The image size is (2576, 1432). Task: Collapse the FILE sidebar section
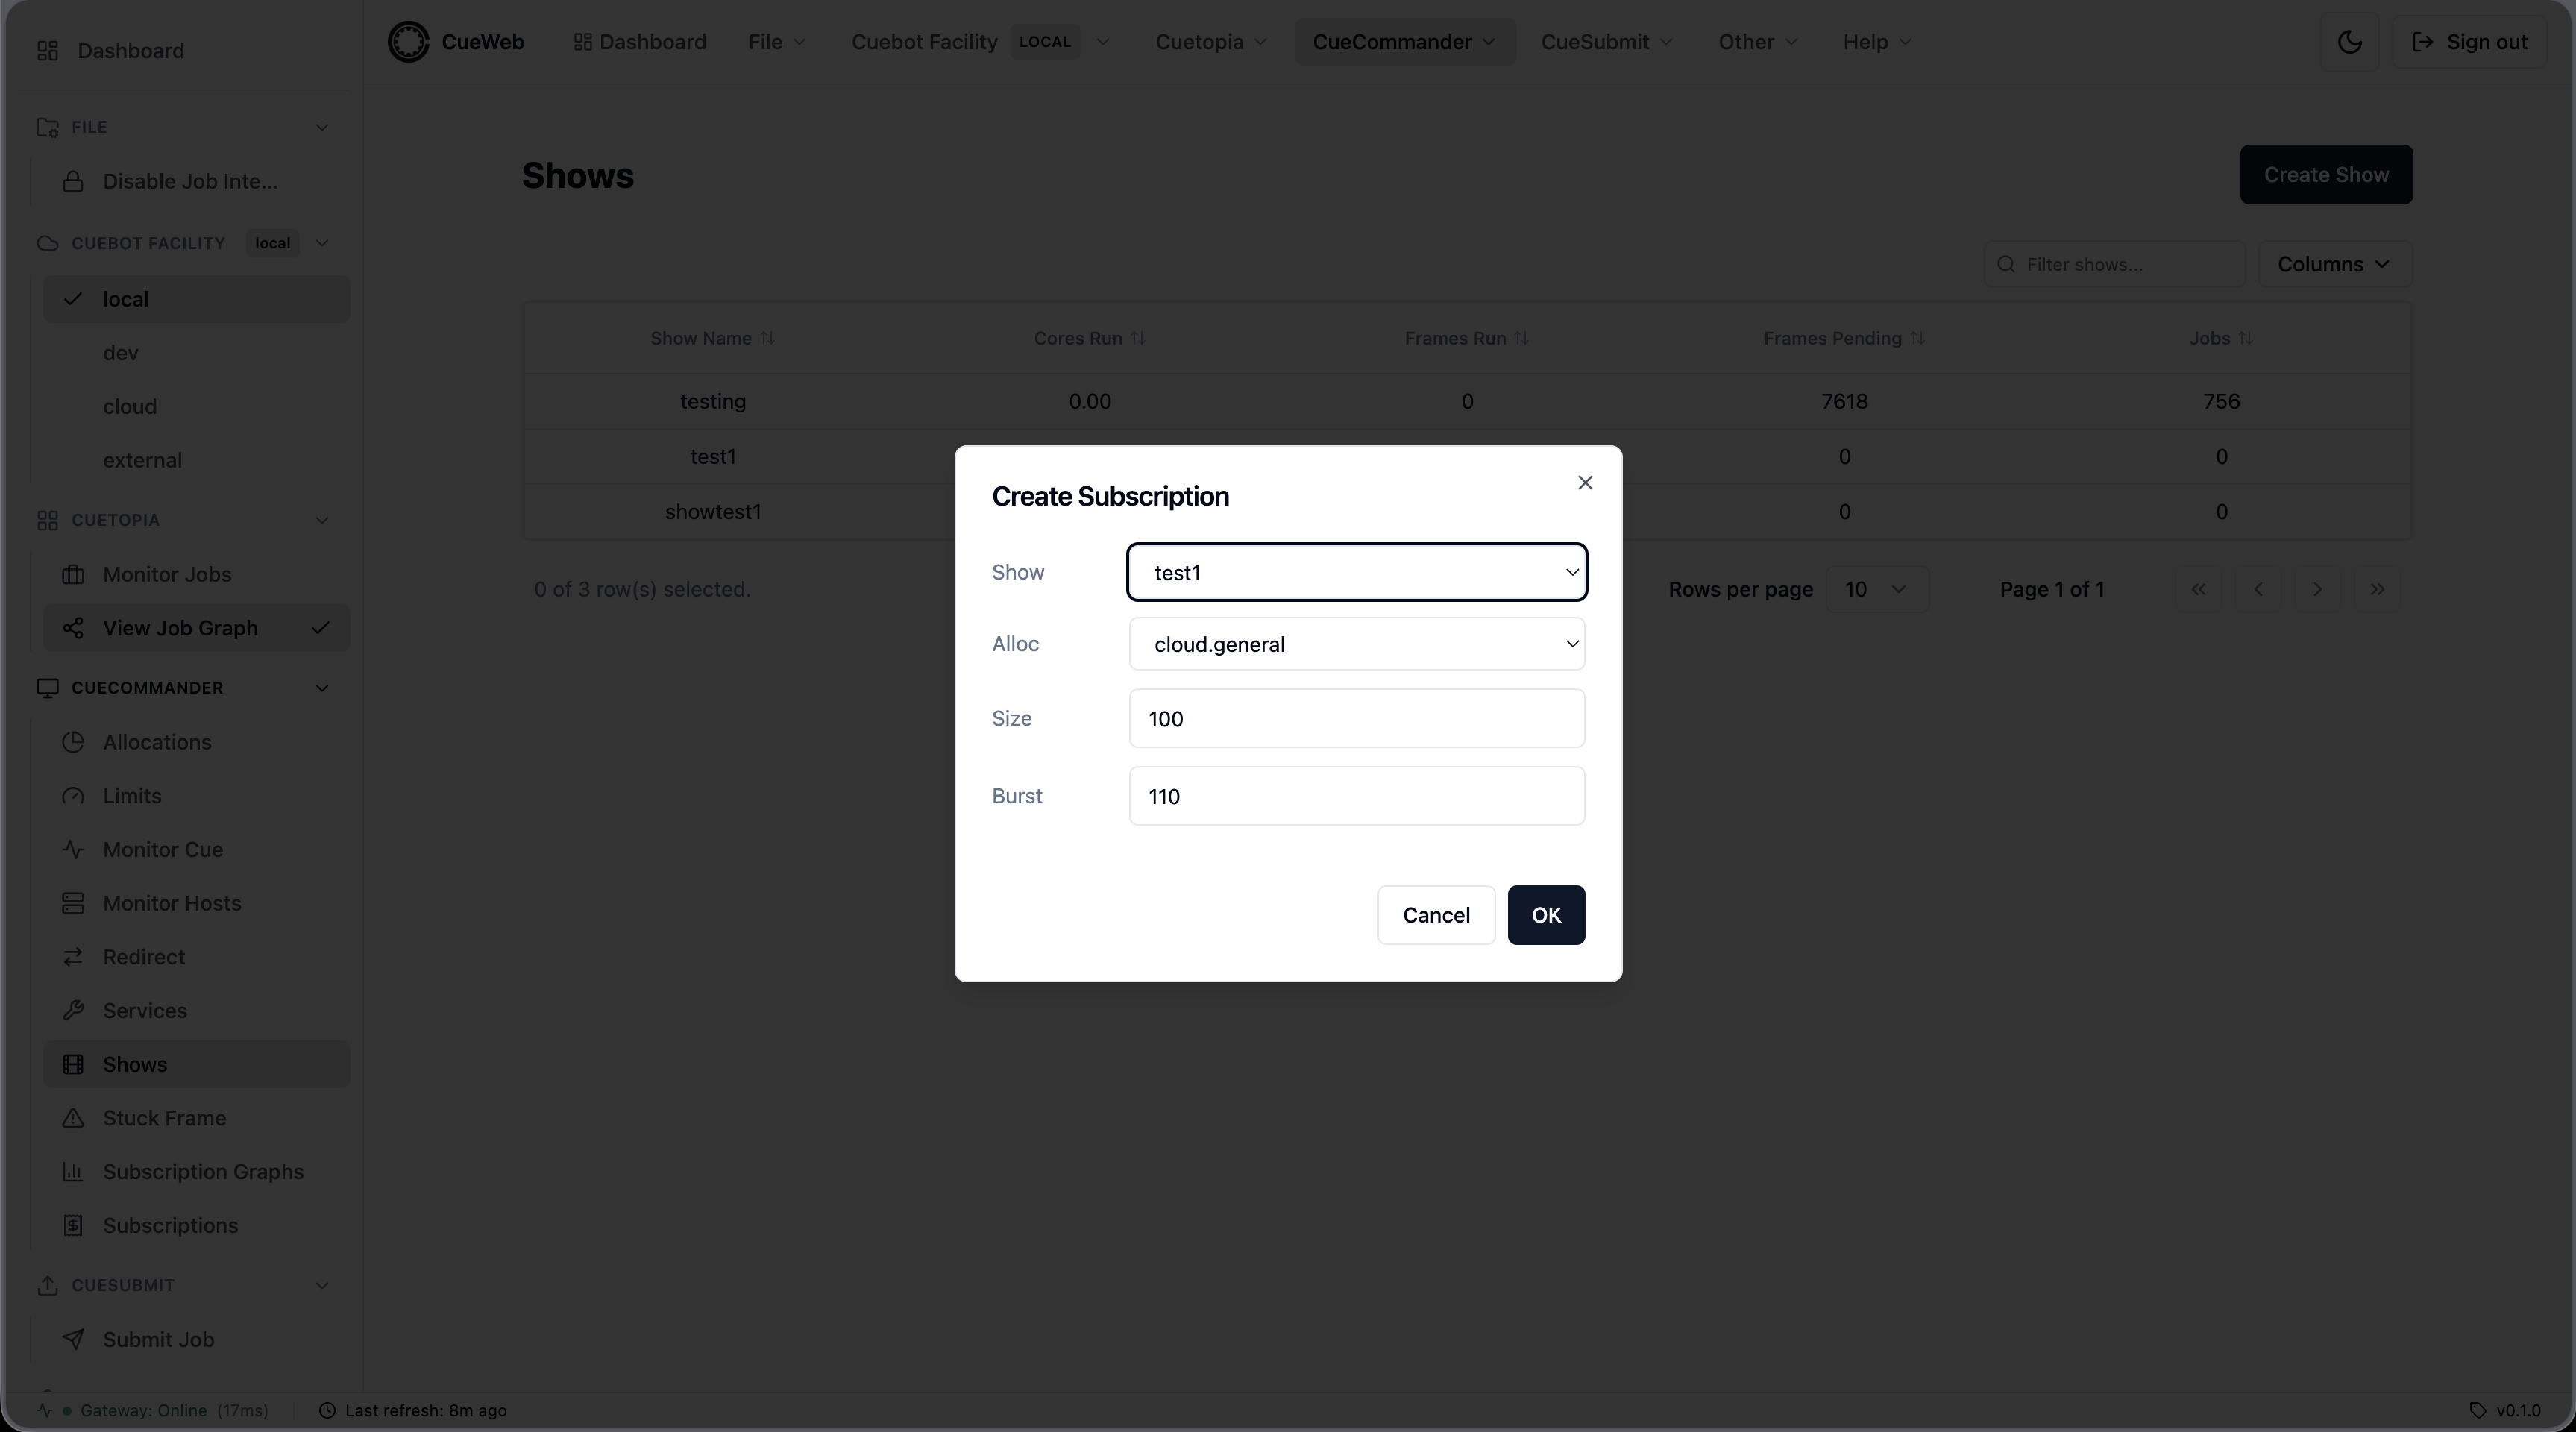pyautogui.click(x=322, y=128)
